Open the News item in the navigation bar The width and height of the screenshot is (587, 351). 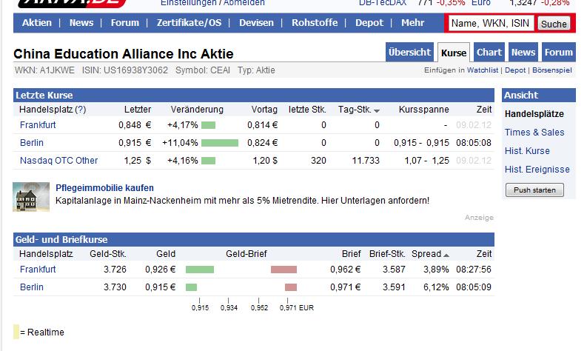pos(81,23)
